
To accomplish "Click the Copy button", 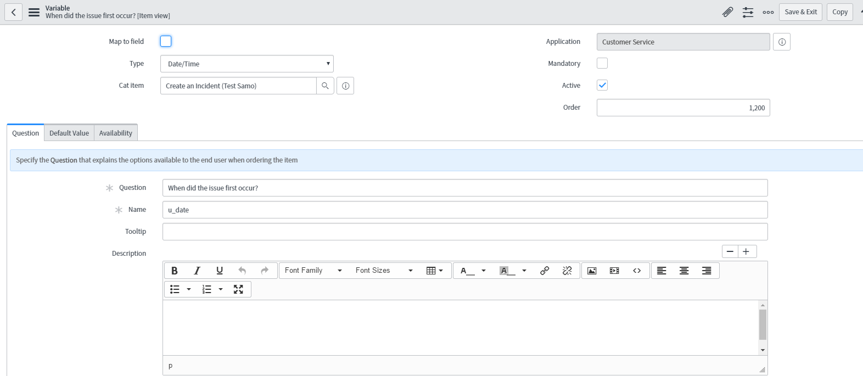I will pos(839,12).
